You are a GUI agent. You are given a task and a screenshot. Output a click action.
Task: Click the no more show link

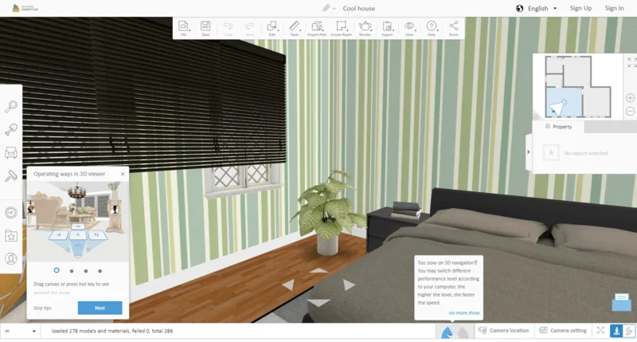[x=464, y=313]
